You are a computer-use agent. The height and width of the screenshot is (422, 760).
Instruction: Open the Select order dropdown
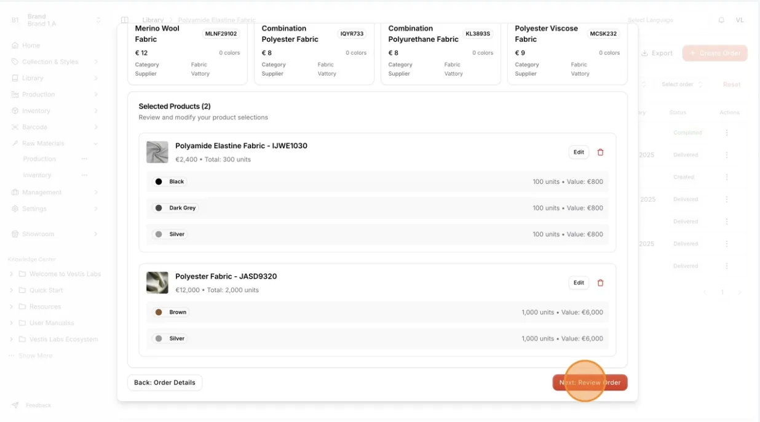click(682, 84)
